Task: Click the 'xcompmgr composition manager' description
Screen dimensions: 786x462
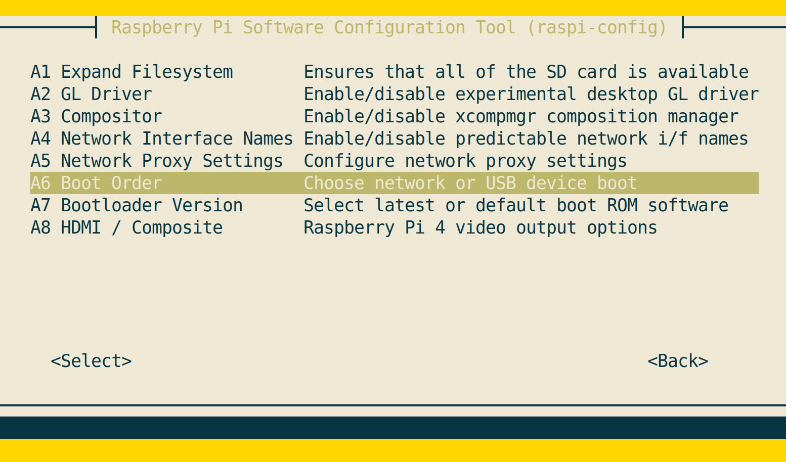Action: point(520,116)
